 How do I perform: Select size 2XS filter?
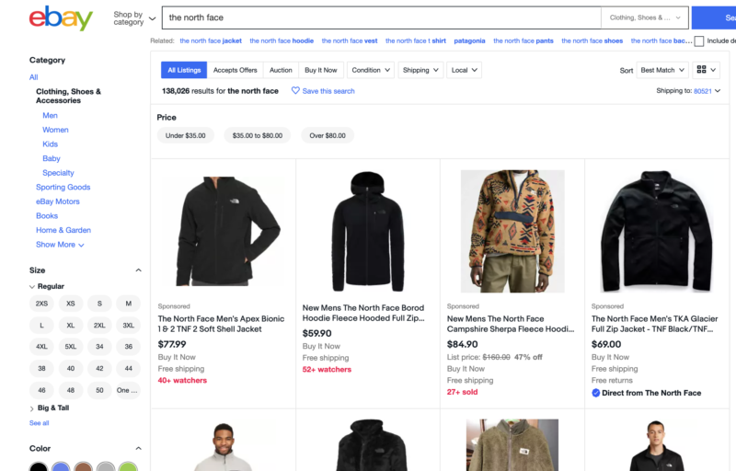(41, 304)
